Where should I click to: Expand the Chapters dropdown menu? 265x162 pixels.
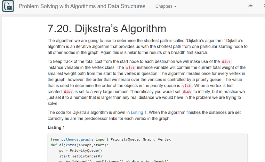point(166,6)
